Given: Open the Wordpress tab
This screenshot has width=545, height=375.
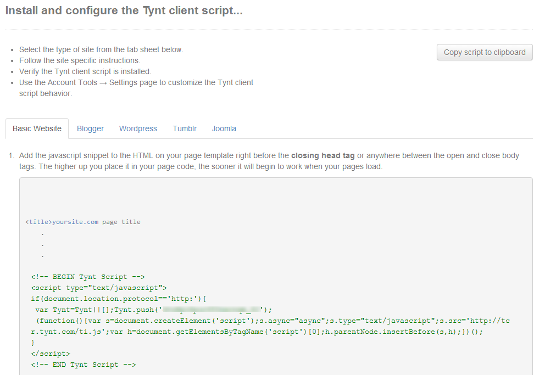Looking at the screenshot, I should coord(138,128).
